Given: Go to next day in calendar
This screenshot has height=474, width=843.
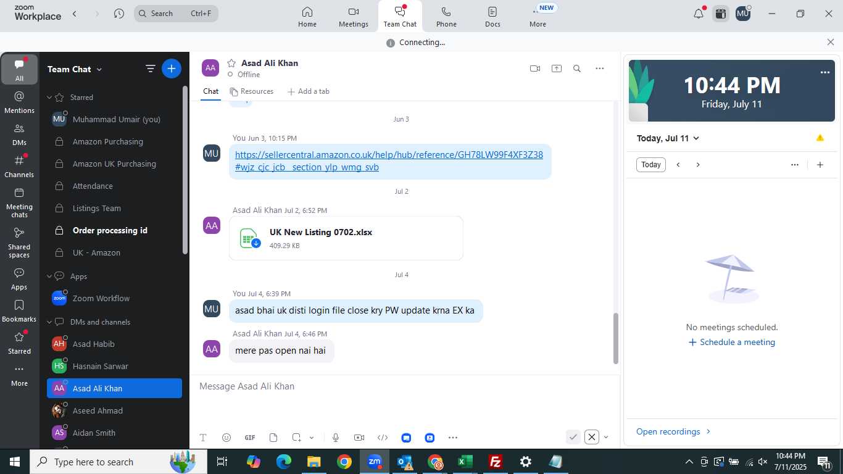Looking at the screenshot, I should 698,165.
